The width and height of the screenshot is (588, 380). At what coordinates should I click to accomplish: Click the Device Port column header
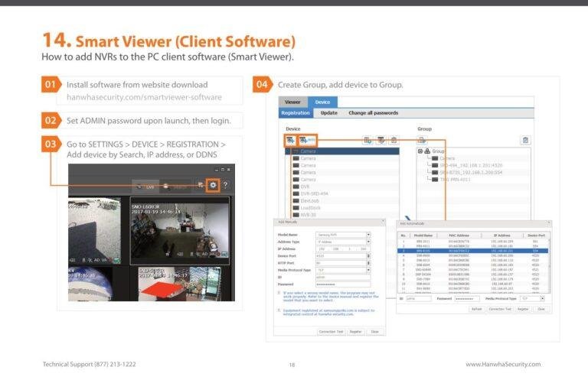[x=536, y=235]
